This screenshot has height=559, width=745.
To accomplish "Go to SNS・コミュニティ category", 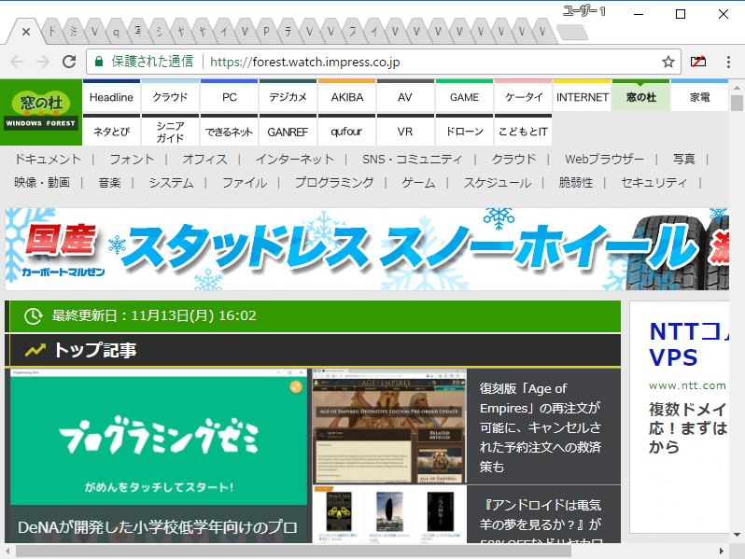I will (x=412, y=159).
